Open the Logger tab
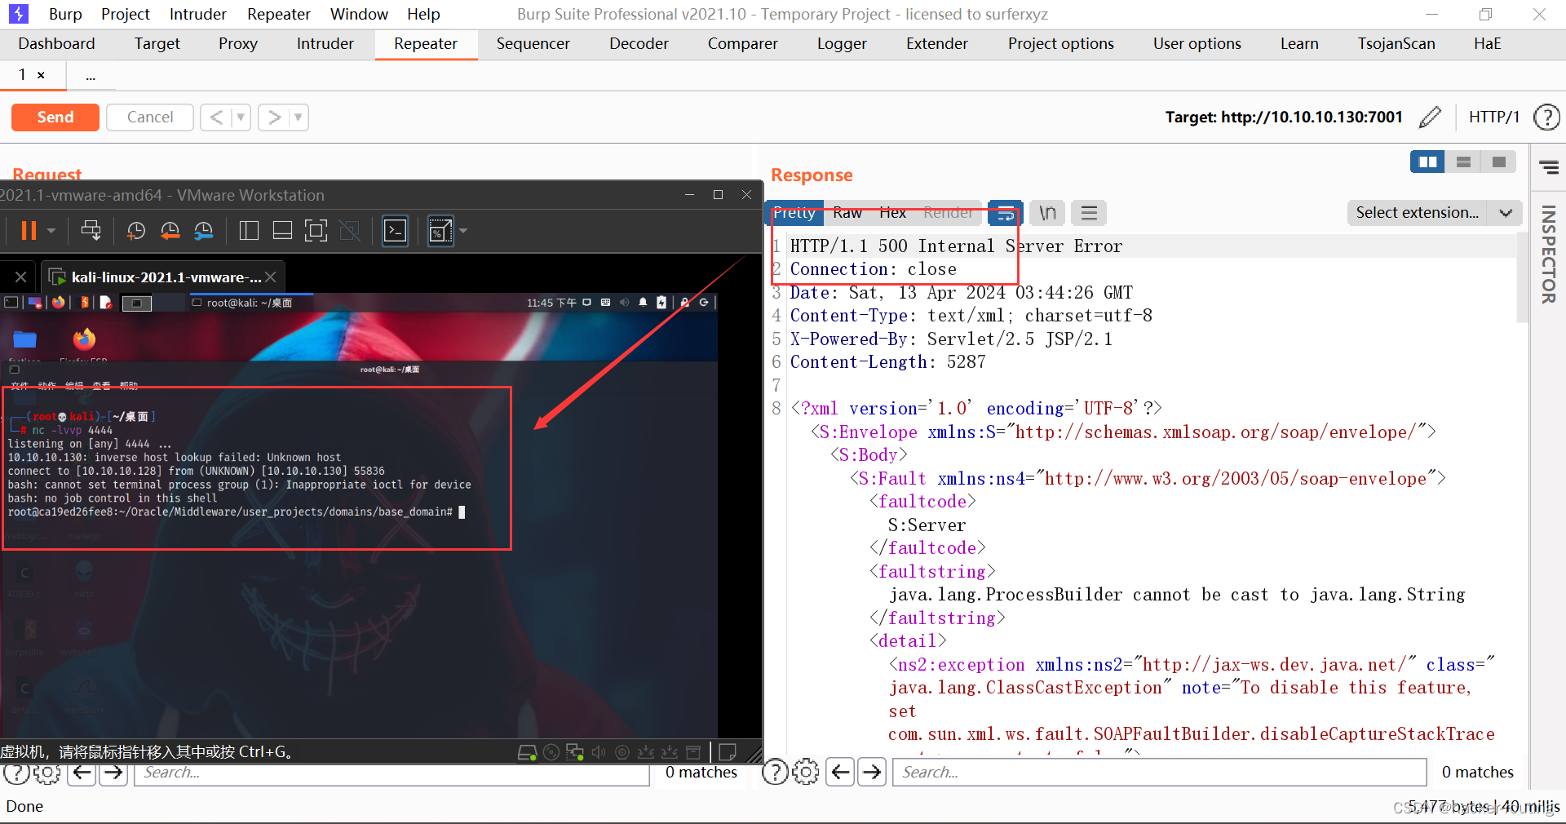Screen dimensions: 1566x824 (x=842, y=44)
